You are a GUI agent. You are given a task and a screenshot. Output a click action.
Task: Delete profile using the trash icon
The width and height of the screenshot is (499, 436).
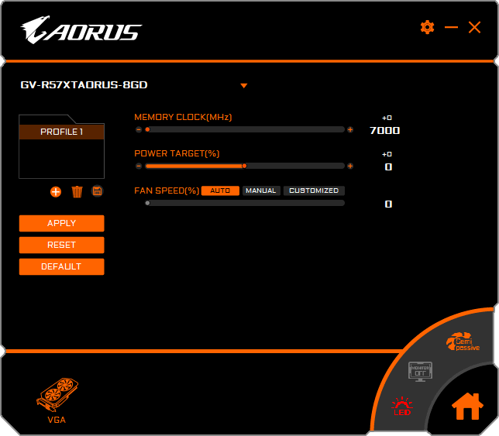pos(77,192)
